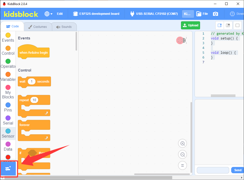Click the 'when Arduino begin' block
Image resolution: width=244 pixels, height=180 pixels.
pos(34,52)
